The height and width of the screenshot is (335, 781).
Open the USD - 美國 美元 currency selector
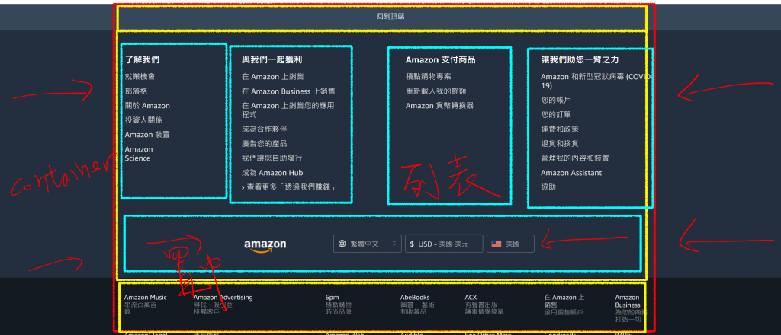(444, 244)
